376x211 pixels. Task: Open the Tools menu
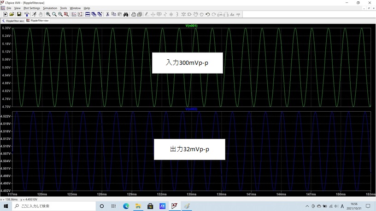pos(63,8)
